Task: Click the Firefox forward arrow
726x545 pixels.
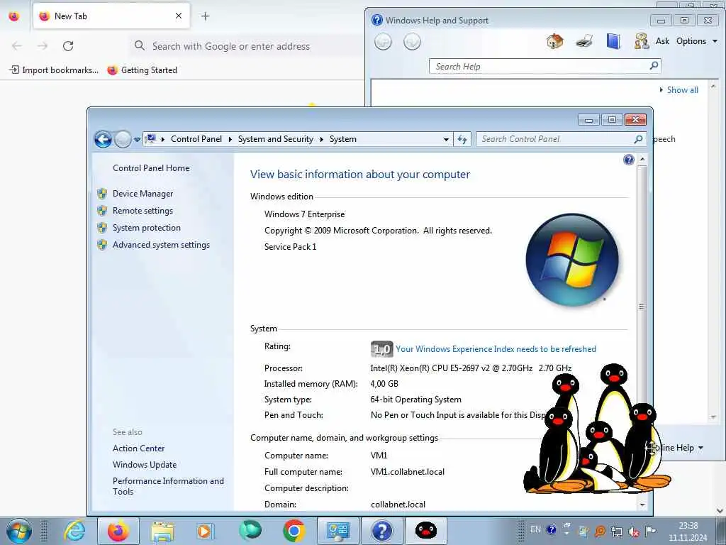Action: point(43,46)
